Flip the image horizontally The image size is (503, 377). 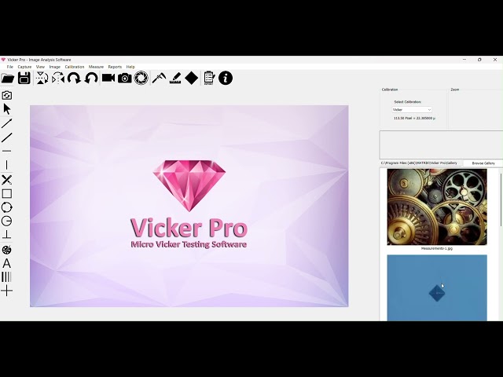click(58, 79)
